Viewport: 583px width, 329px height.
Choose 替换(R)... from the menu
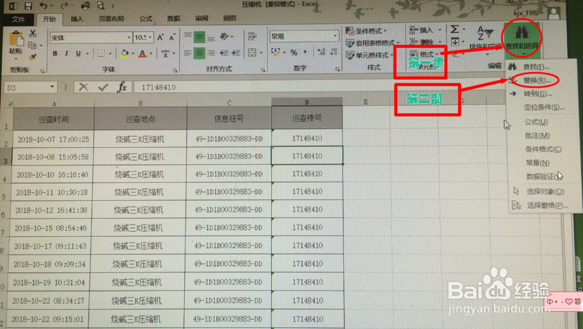pos(537,80)
